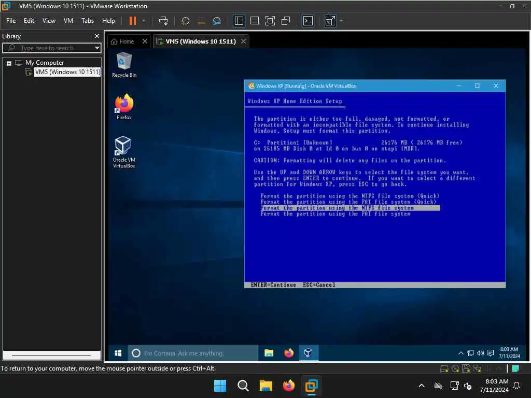The height and width of the screenshot is (398, 531).
Task: Click the host taskbar search icon
Action: coord(243,386)
